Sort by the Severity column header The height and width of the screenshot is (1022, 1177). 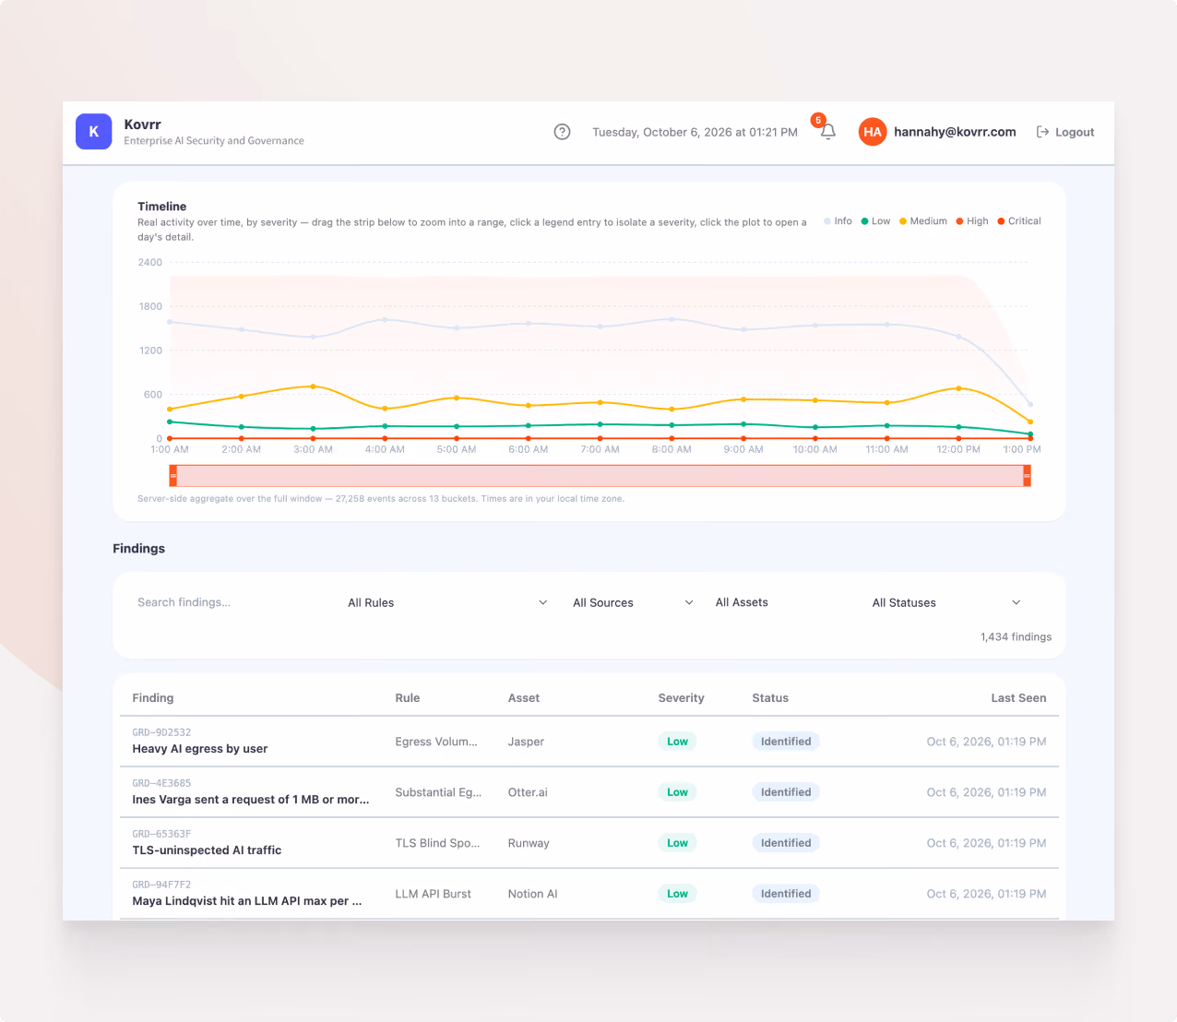tap(681, 698)
